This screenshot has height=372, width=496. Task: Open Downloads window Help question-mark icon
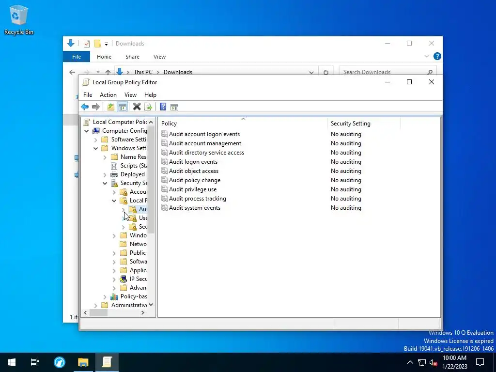[437, 56]
